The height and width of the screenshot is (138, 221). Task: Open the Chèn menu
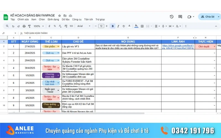coord(42,19)
